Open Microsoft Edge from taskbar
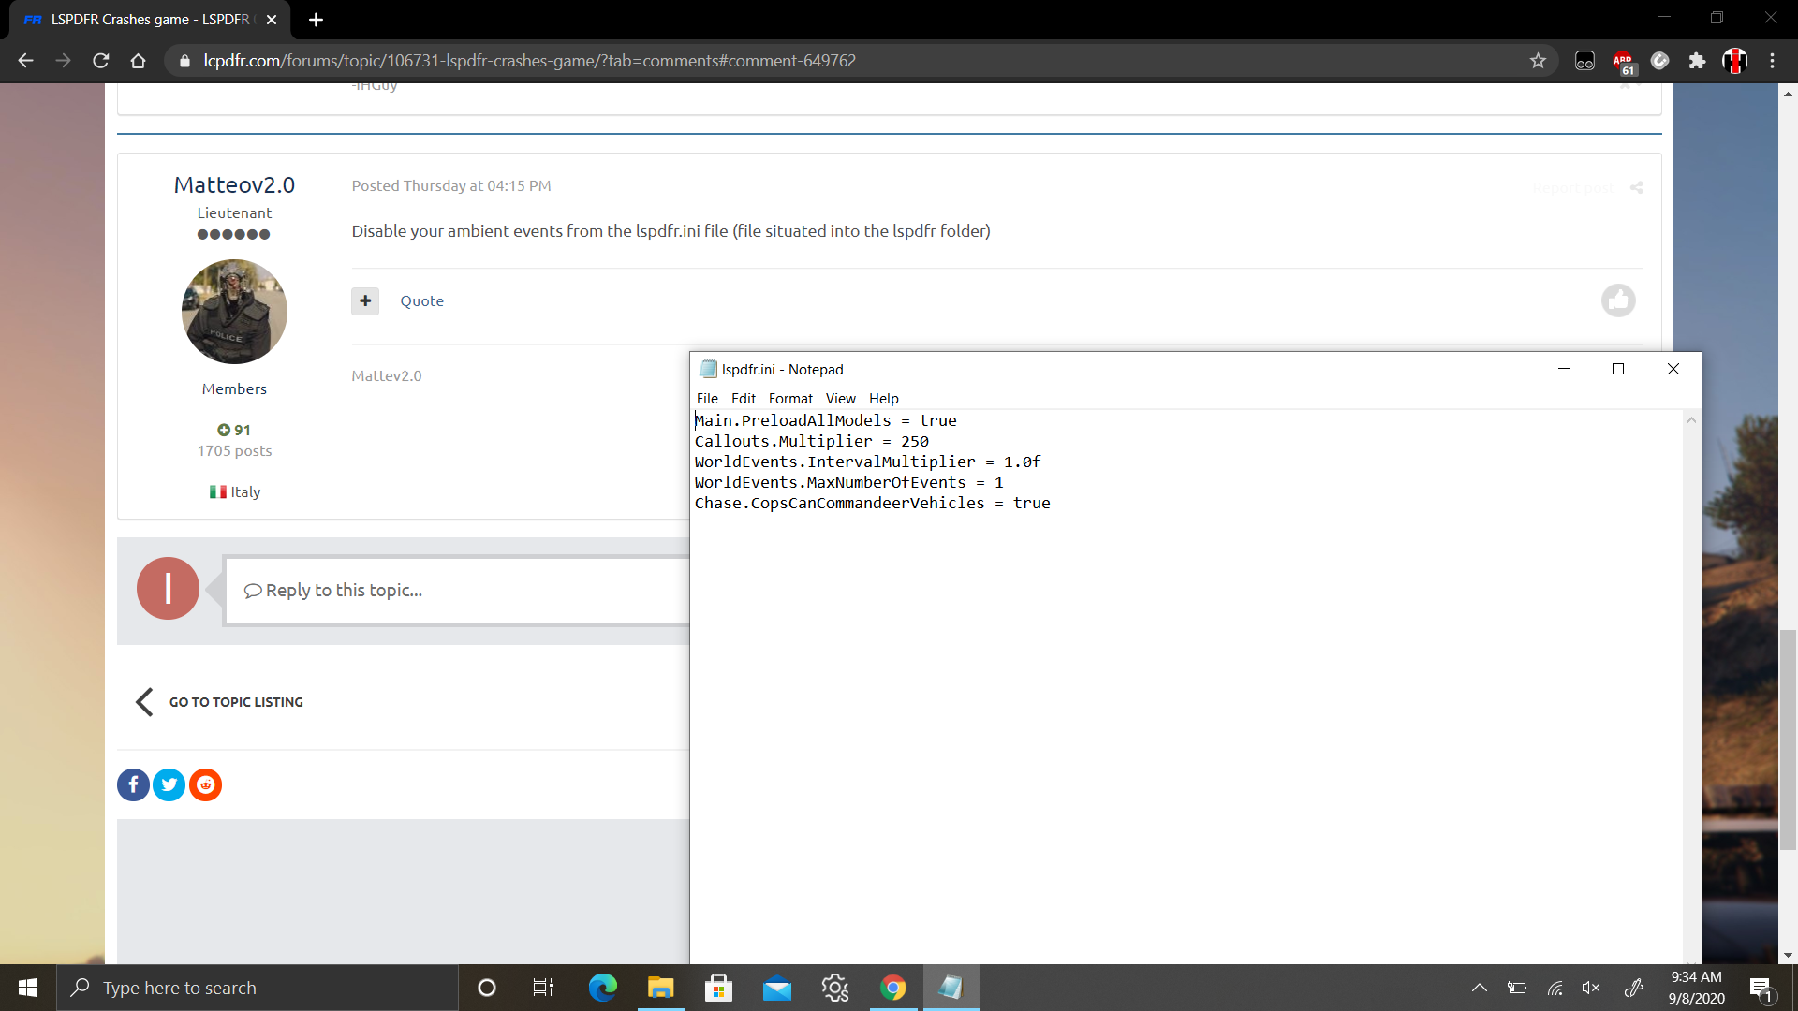 [602, 988]
